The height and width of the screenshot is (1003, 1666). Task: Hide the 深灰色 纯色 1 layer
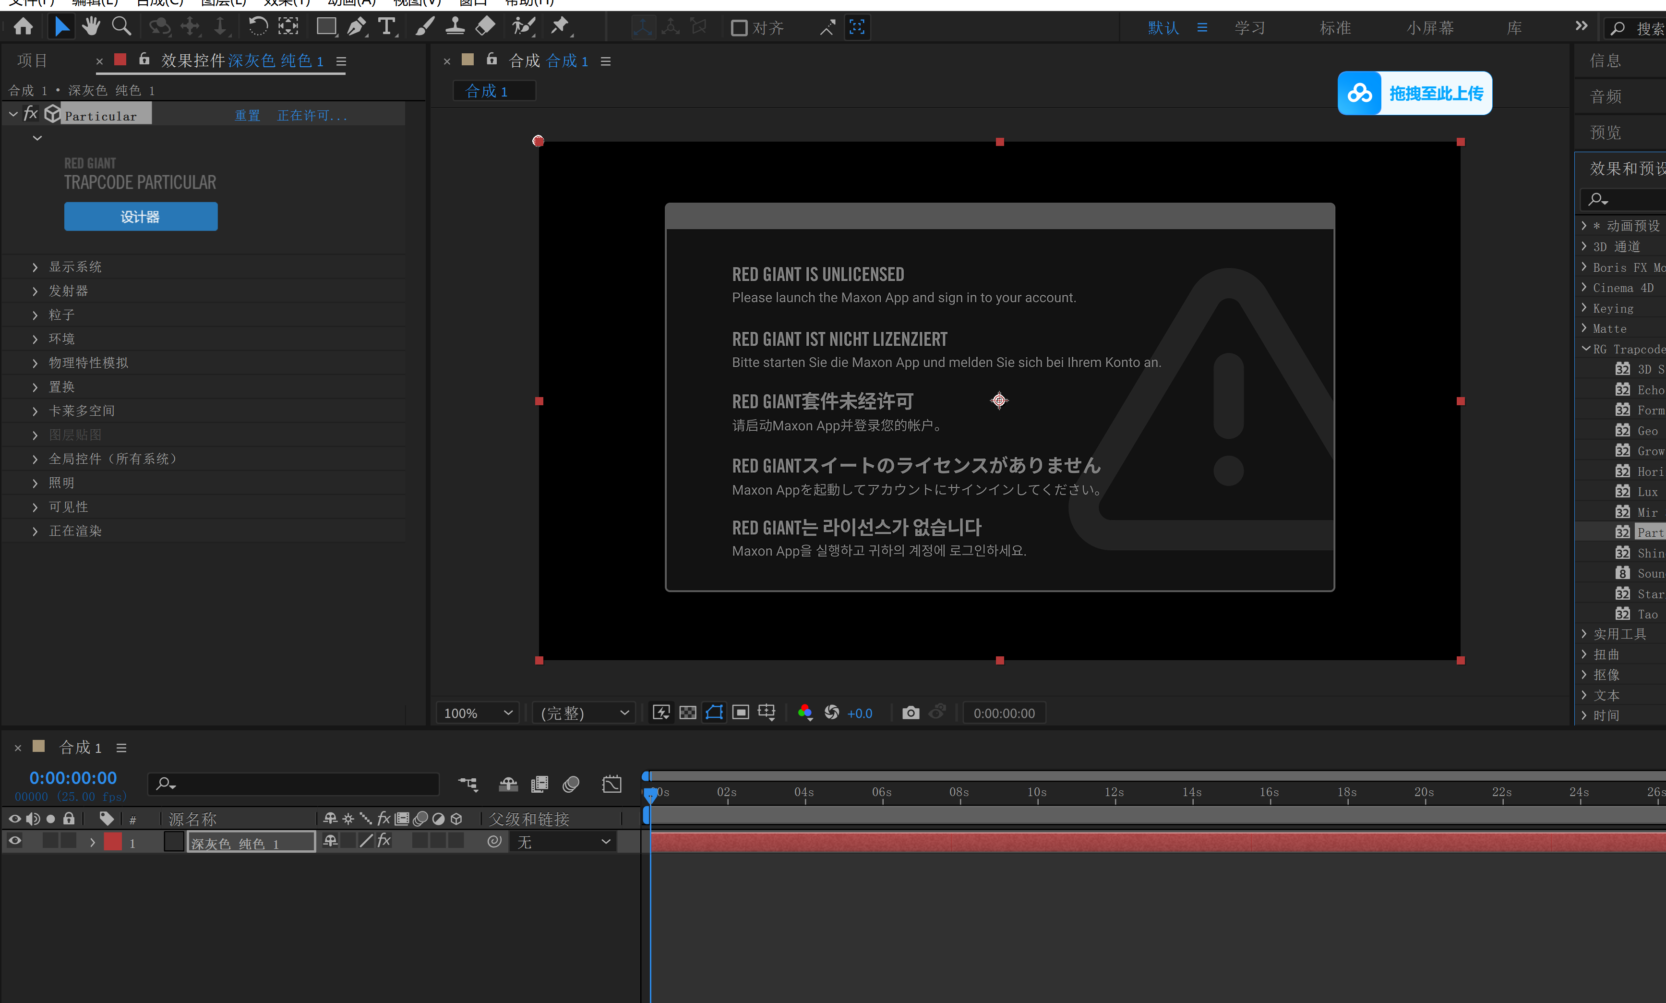14,840
